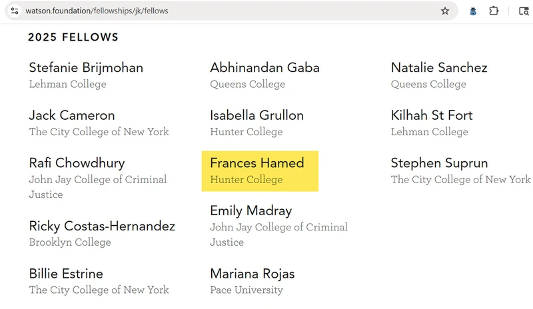
Task: Open the Extensions puzzle piece menu
Action: pyautogui.click(x=494, y=11)
